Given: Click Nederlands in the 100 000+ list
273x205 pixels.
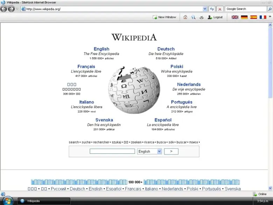Looking at the screenshot, I should tap(172, 189).
